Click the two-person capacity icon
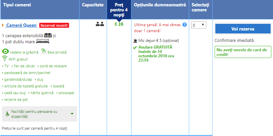This screenshot has height=136, width=273. 100,24
